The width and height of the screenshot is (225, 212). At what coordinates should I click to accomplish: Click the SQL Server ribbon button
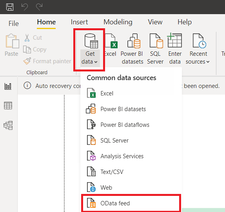coord(156,49)
